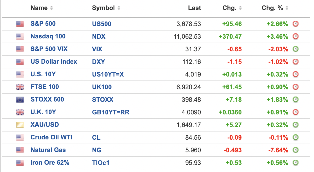
Task: Open the XAU/USD gold quote link
Action: (x=44, y=125)
